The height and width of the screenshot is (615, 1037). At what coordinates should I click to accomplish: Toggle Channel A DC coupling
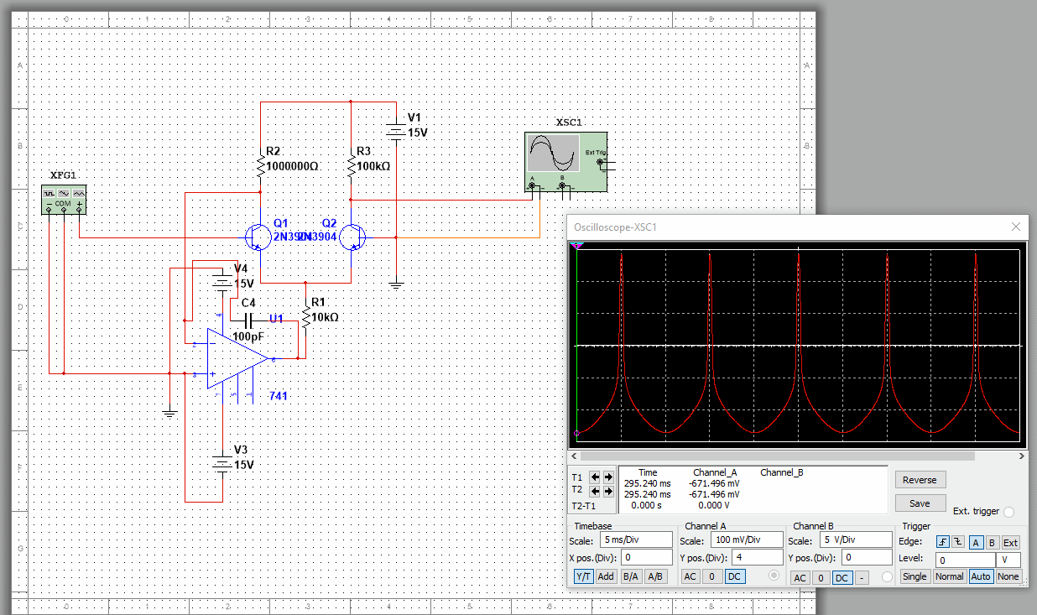pos(734,576)
